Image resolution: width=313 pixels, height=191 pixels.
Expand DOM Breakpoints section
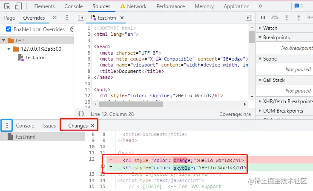284,111
